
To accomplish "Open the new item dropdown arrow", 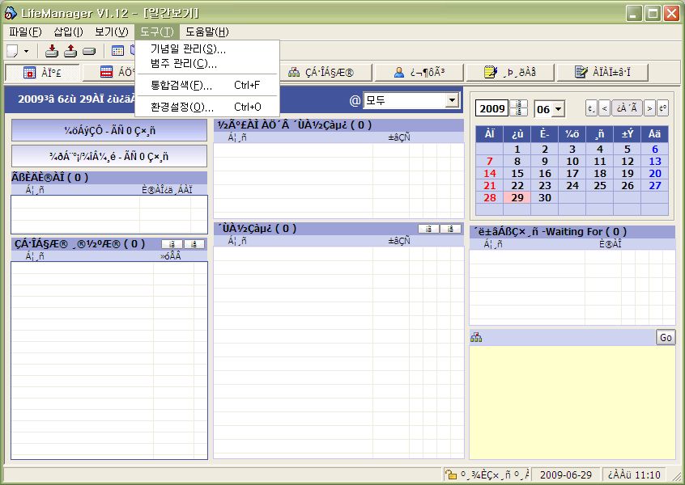I will [x=26, y=52].
